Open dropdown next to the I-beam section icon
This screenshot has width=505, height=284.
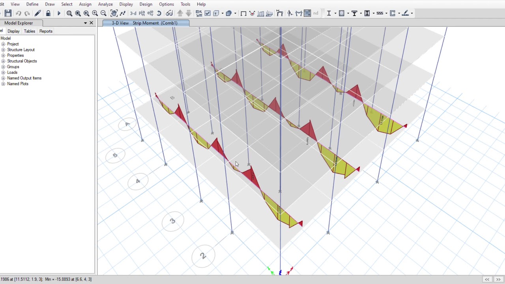335,13
